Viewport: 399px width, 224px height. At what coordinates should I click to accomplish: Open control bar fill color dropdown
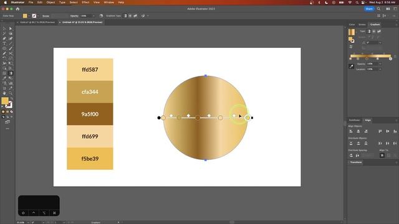[x=29, y=16]
